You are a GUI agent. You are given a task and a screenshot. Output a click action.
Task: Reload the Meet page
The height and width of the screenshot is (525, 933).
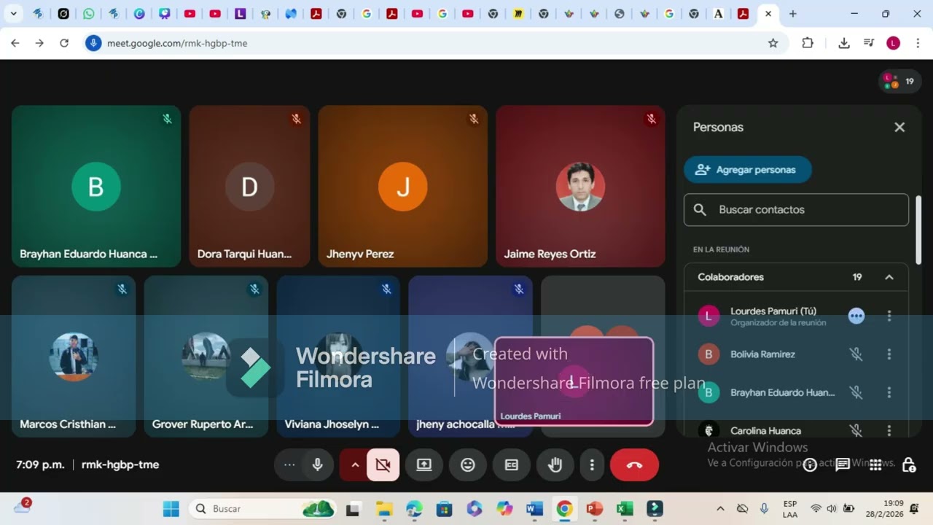point(64,43)
